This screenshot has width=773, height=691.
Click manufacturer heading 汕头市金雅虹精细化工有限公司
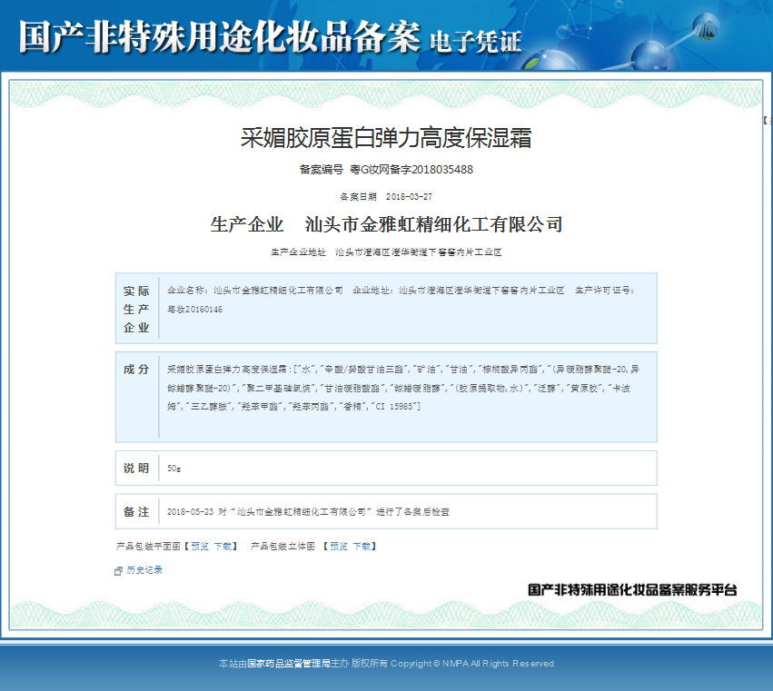click(434, 225)
